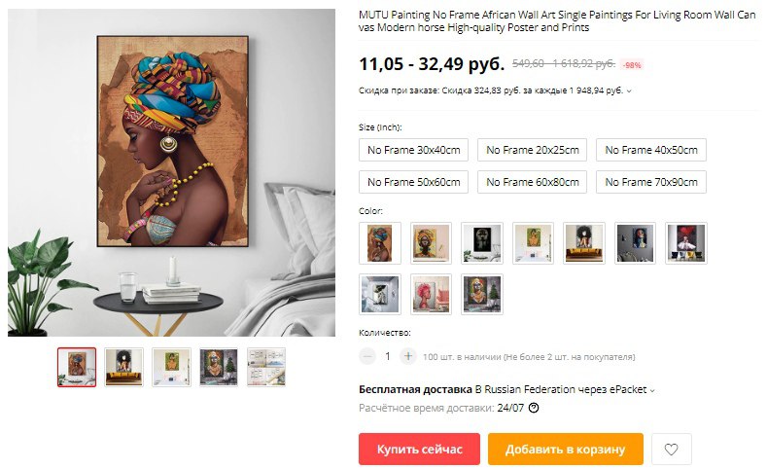Increase quantity with plus button

click(408, 356)
